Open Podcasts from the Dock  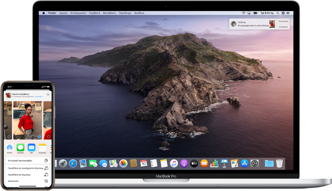click(184, 163)
